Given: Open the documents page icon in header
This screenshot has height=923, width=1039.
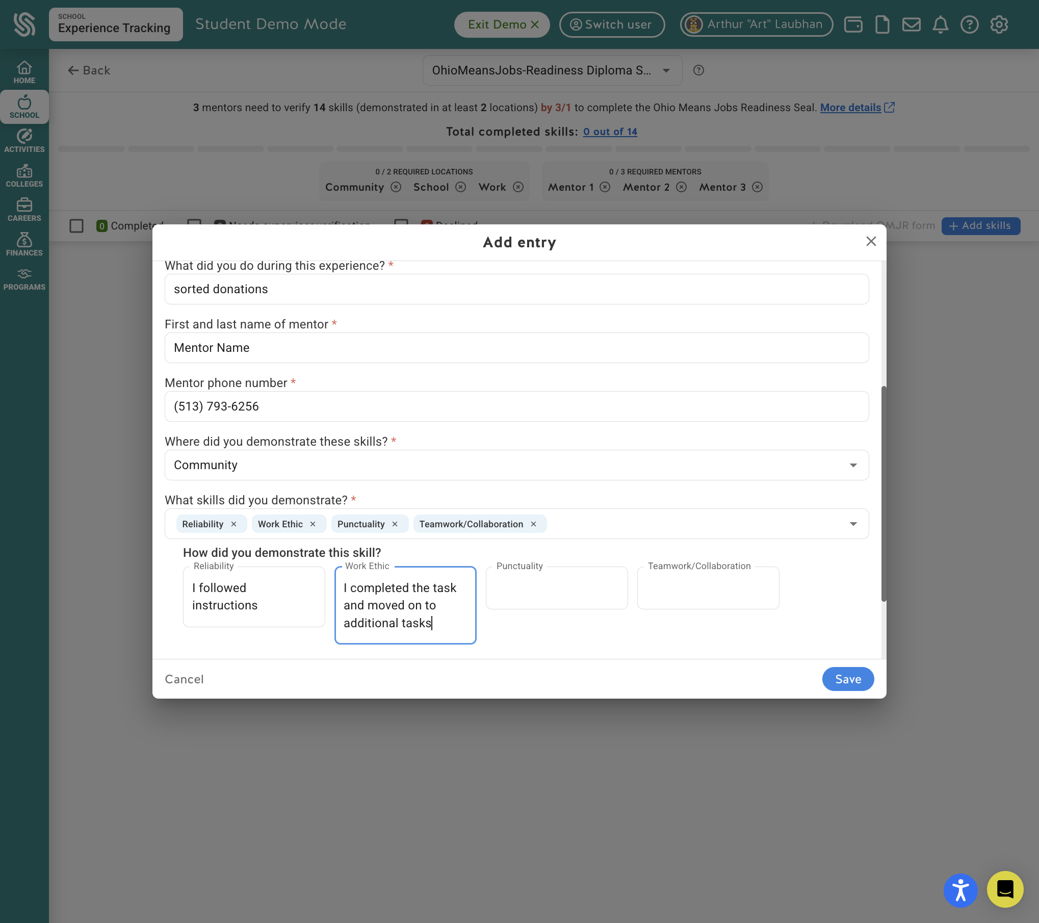Looking at the screenshot, I should 882,24.
